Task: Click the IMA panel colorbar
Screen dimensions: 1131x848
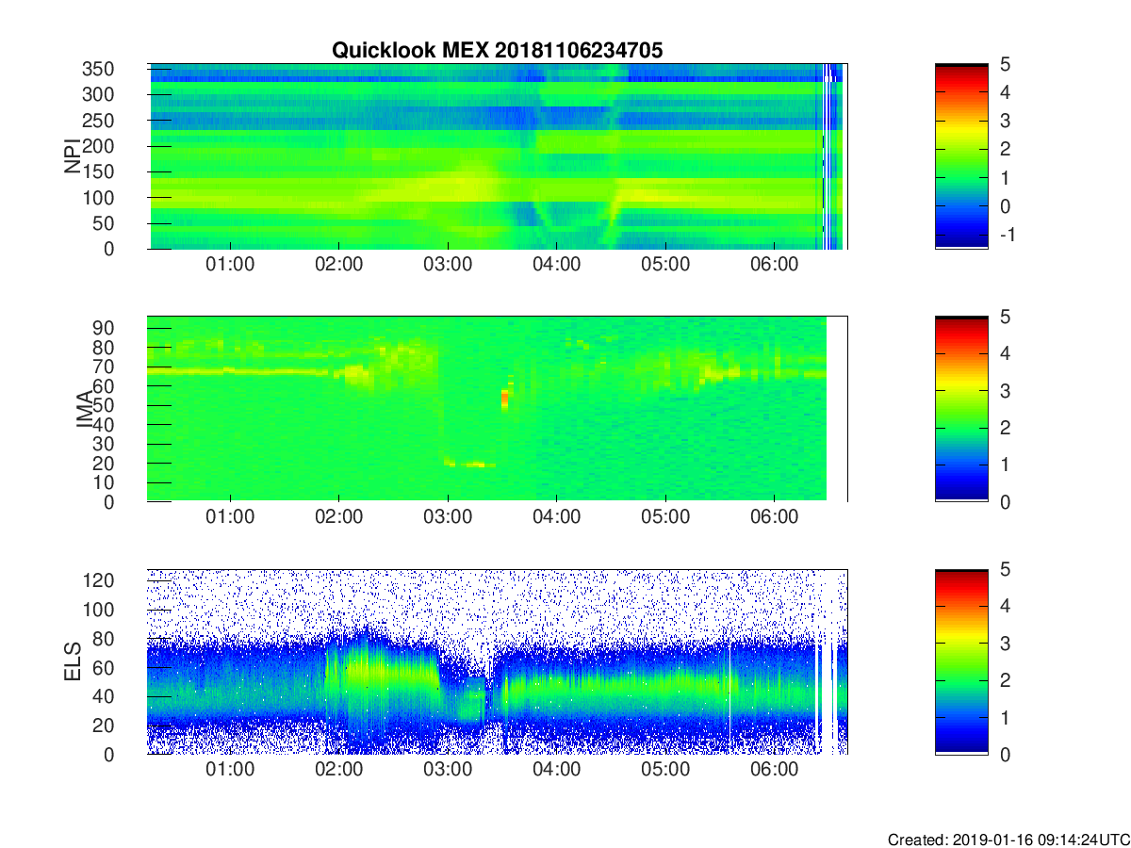Action: (x=961, y=409)
